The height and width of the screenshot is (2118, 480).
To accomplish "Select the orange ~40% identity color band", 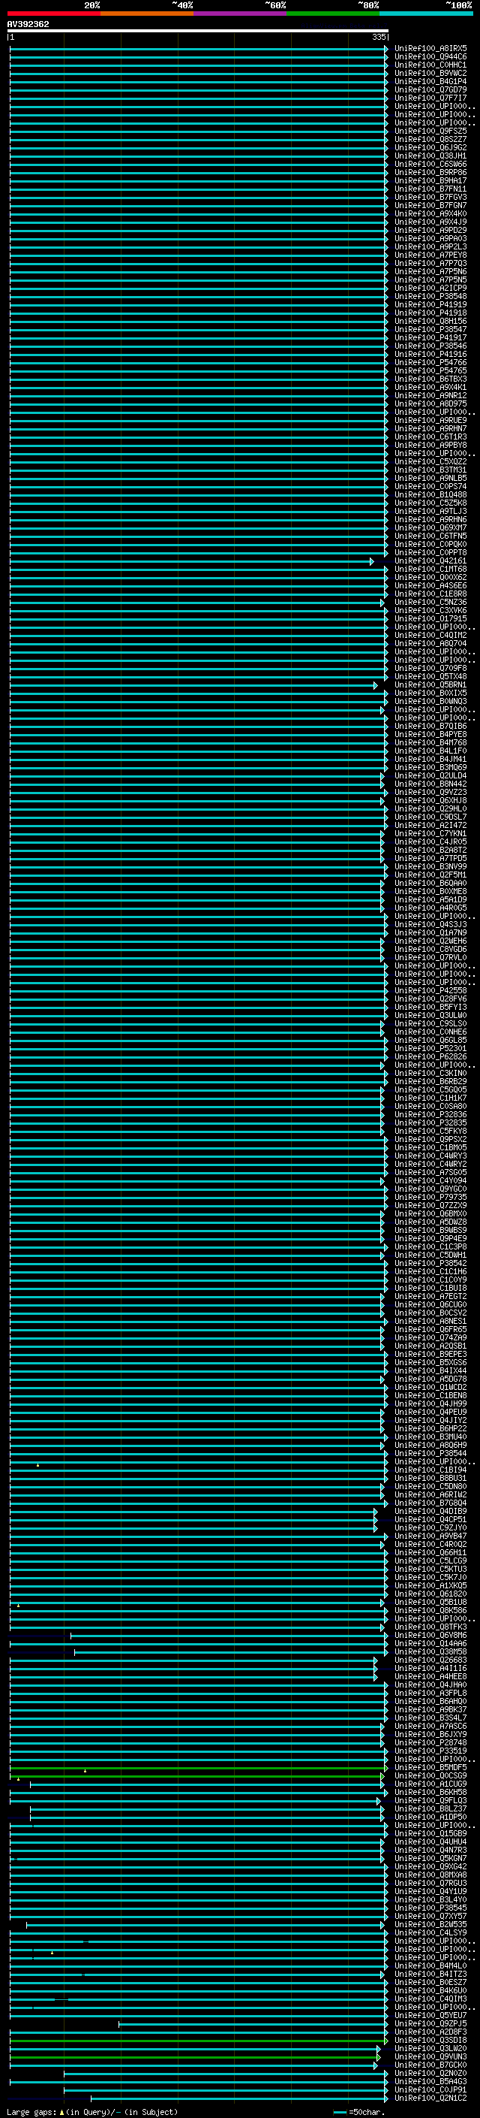I will pyautogui.click(x=147, y=14).
